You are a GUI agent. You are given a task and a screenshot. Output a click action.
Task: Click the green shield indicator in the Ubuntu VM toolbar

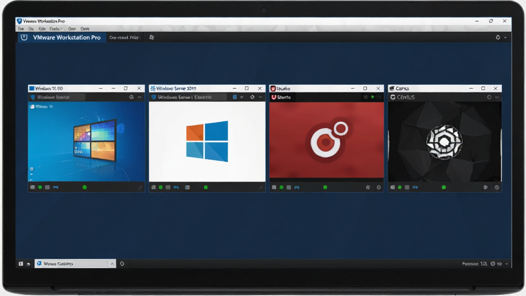click(x=372, y=97)
